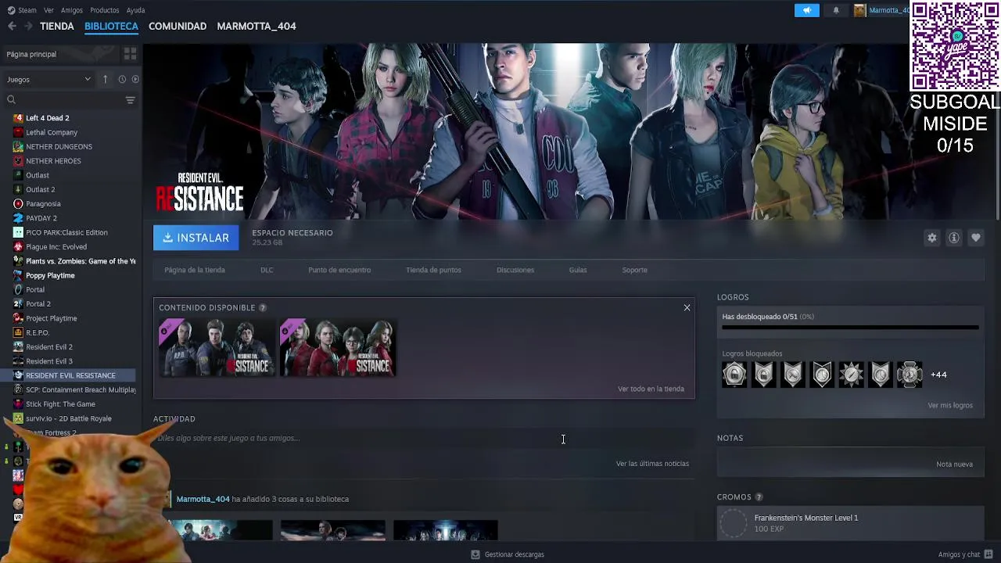The image size is (1001, 563).
Task: Open the advanced filters icon beside search
Action: click(130, 100)
